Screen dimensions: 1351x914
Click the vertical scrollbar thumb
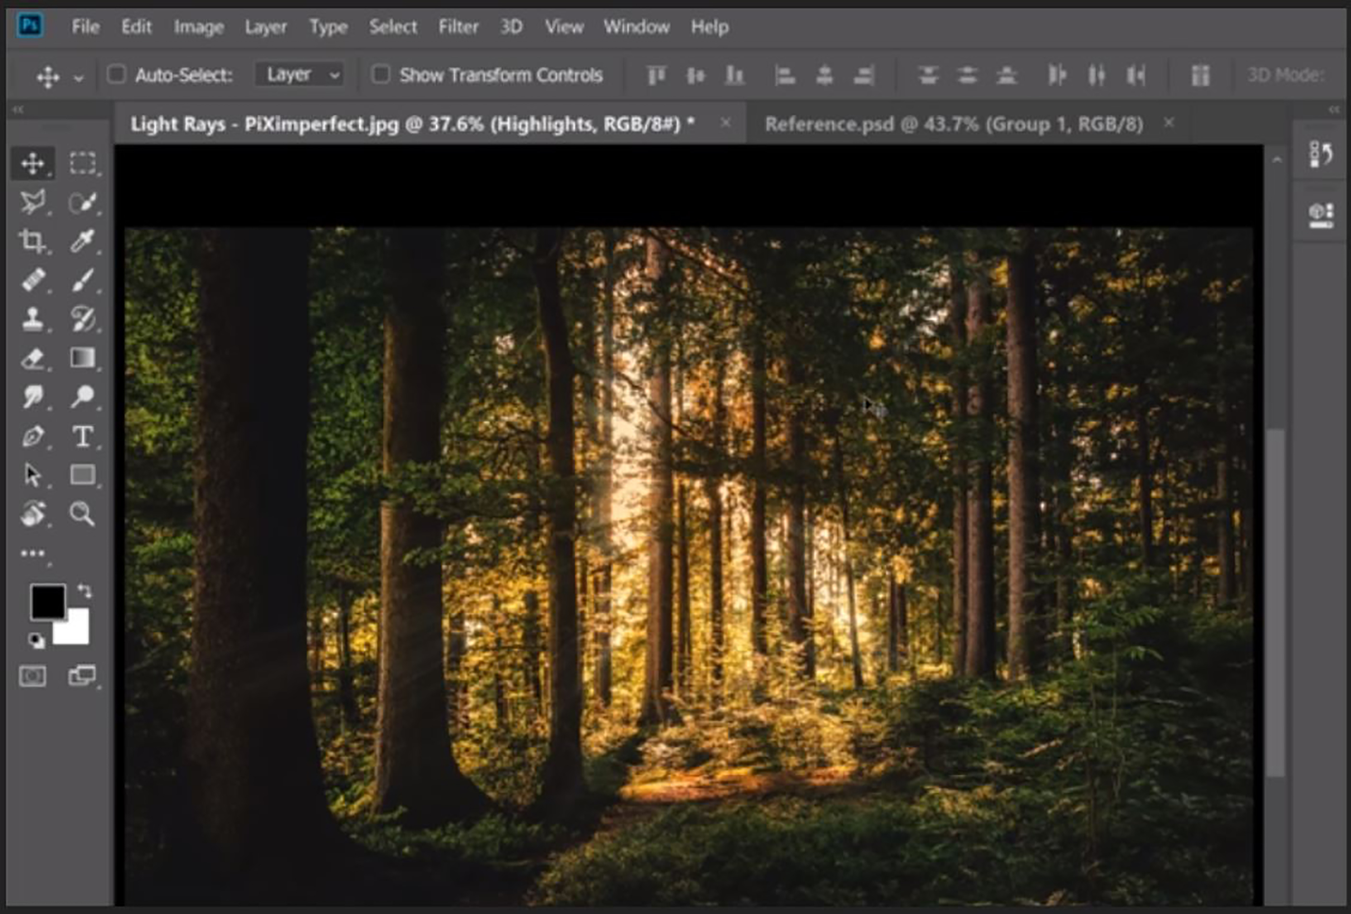[x=1276, y=602]
